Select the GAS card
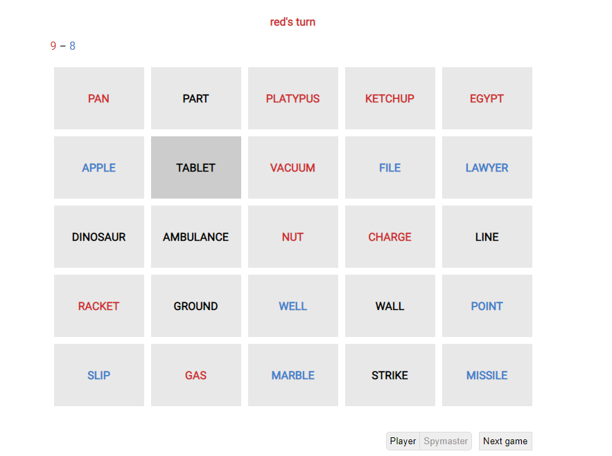This screenshot has width=612, height=456. (x=196, y=375)
